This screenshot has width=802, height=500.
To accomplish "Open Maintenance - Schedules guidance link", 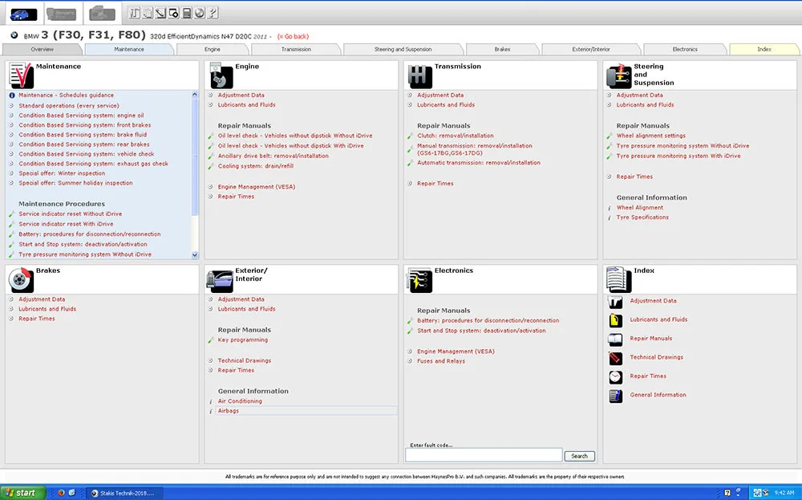I will (x=66, y=96).
